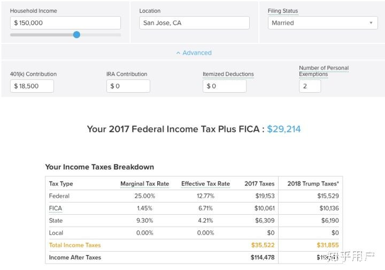
Task: Collapse the Advanced options section
Action: tap(194, 53)
